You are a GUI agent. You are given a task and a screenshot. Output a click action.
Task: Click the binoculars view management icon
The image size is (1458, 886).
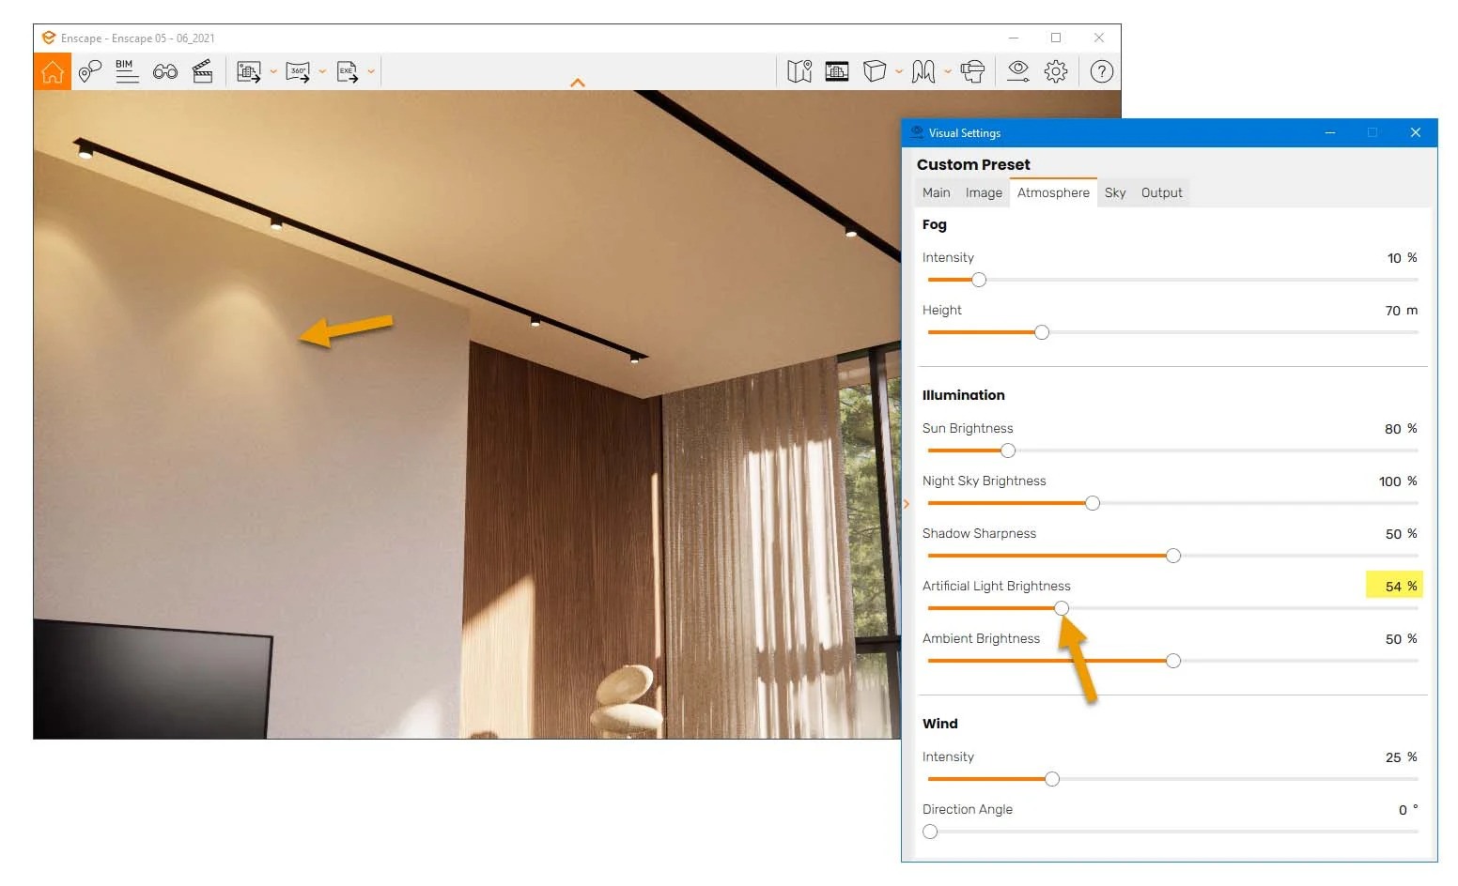(165, 71)
